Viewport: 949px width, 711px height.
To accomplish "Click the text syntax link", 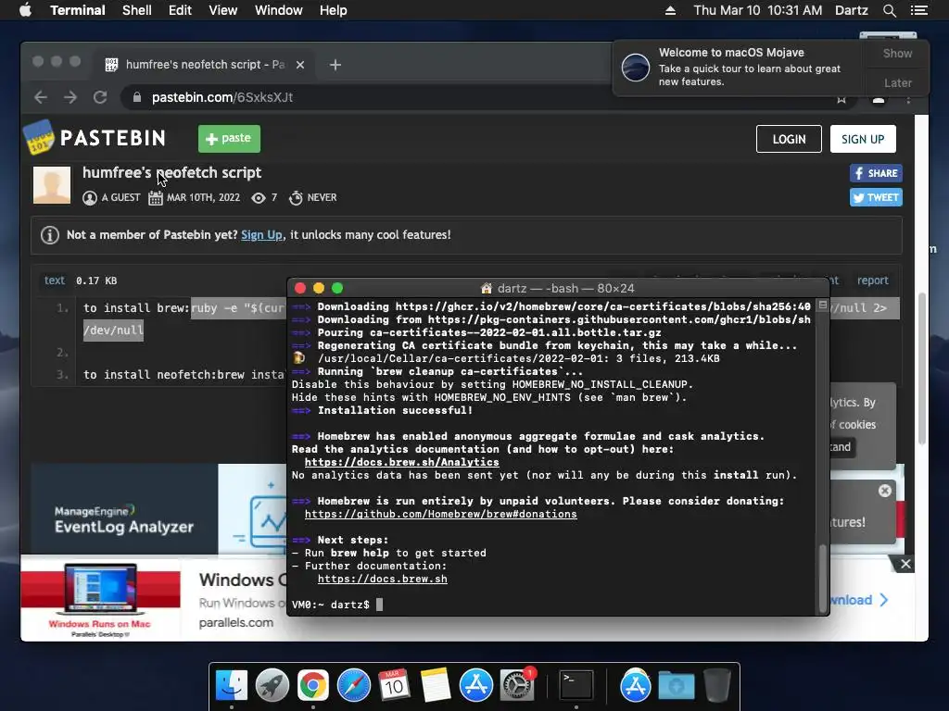I will (x=55, y=281).
